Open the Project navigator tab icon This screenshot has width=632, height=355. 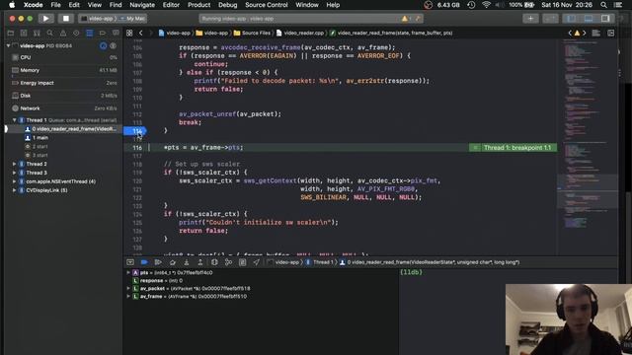tap(11, 33)
